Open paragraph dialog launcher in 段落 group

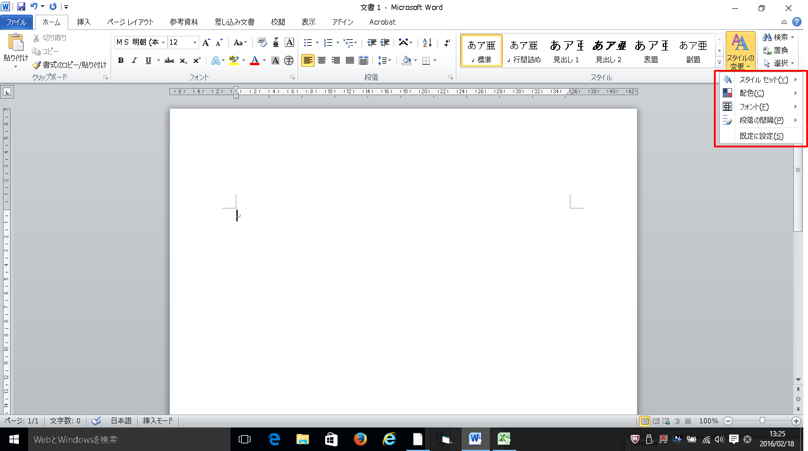(x=450, y=78)
